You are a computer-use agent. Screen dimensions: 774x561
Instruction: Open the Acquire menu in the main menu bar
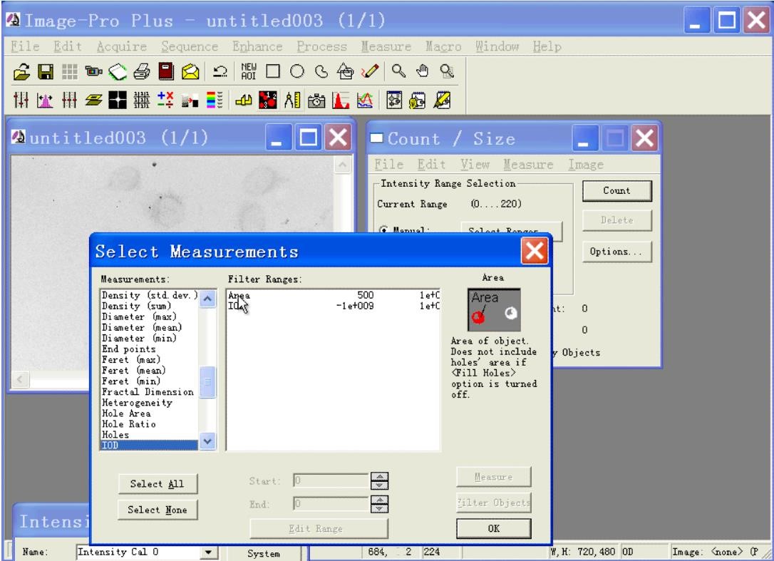122,46
